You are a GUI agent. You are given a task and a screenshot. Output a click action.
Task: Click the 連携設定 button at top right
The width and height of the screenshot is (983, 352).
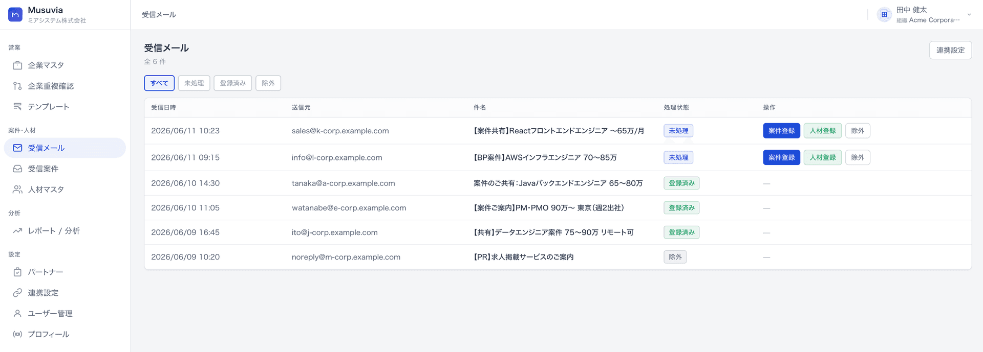(950, 50)
